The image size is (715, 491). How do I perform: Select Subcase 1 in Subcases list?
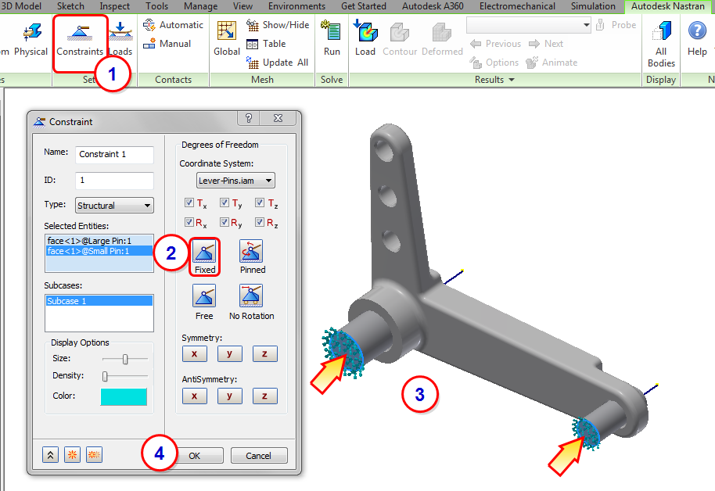[x=99, y=301]
